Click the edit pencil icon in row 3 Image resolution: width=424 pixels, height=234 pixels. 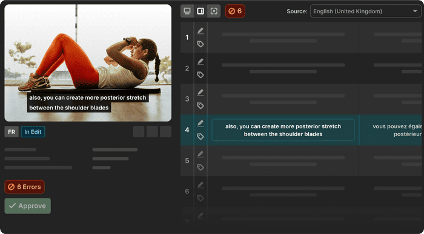[200, 93]
